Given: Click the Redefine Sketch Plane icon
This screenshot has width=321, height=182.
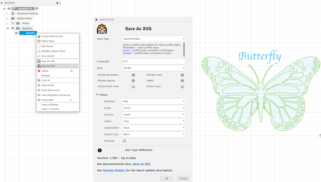Looking at the screenshot, I should pyautogui.click(x=39, y=51).
